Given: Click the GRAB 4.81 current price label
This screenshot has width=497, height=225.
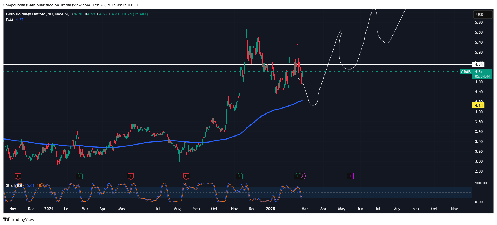Looking at the screenshot, I should pos(476,72).
